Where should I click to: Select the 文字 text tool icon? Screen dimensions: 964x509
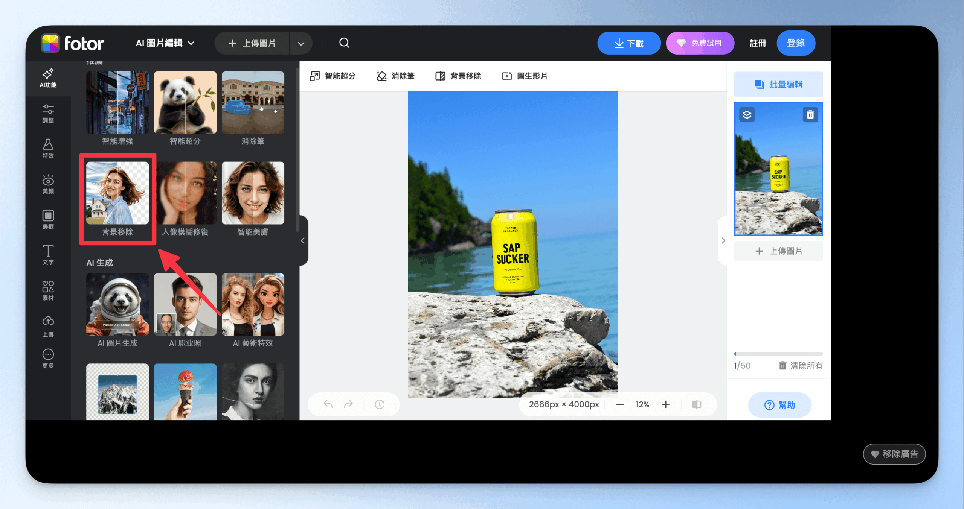pyautogui.click(x=48, y=255)
